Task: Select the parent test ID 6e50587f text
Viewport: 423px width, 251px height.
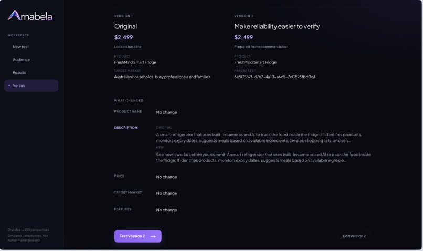Action: (x=275, y=77)
